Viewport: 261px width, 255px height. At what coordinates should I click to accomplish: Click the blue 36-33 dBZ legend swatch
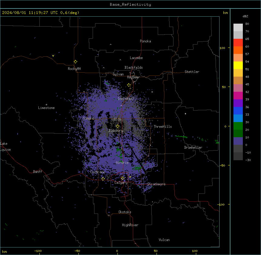pyautogui.click(x=238, y=111)
